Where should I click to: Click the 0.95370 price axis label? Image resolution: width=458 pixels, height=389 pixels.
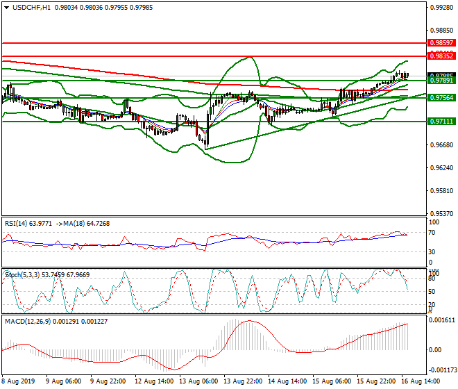(441, 214)
